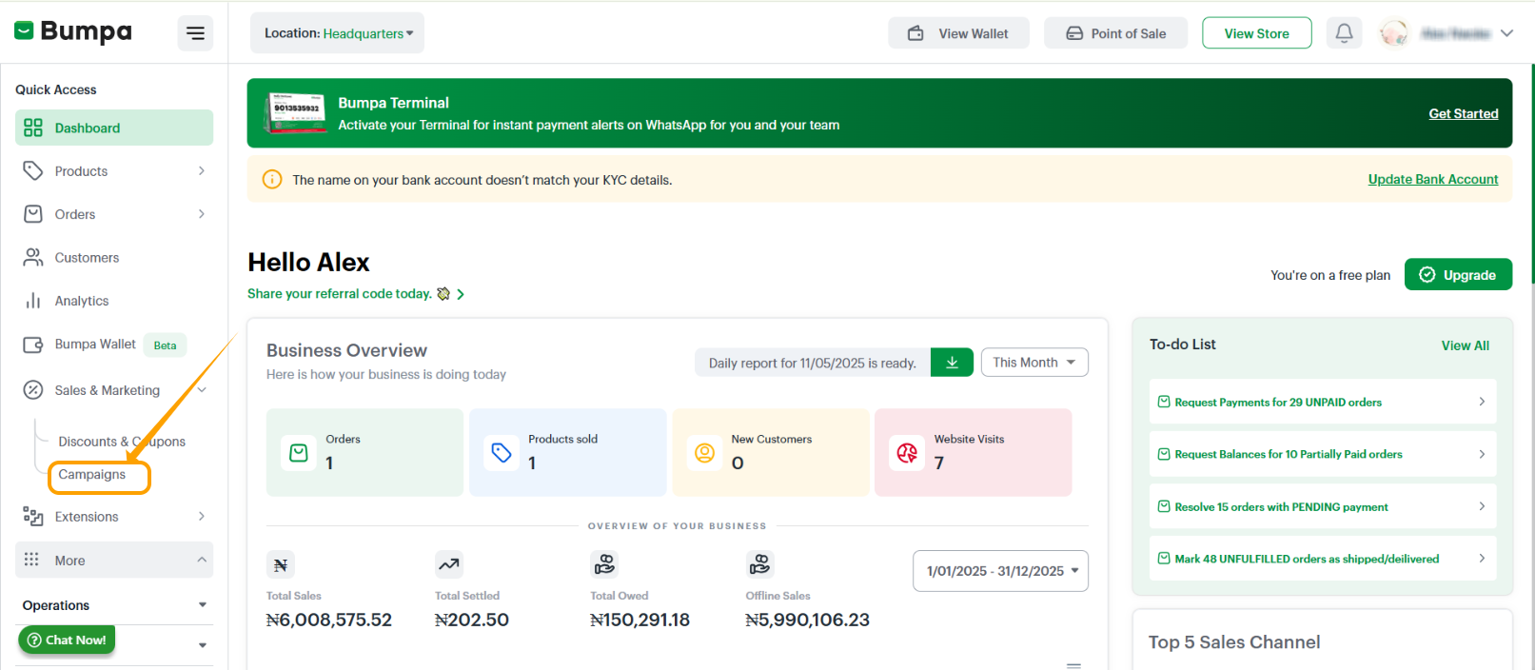Viewport: 1535px width, 670px height.
Task: Click the Beta badge beside Bumpa Wallet
Action: [x=166, y=345]
